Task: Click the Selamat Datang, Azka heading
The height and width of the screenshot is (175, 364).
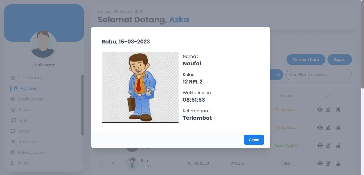Action: click(143, 20)
